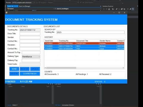Click the RECEIVE button

pyautogui.click(x=25, y=69)
